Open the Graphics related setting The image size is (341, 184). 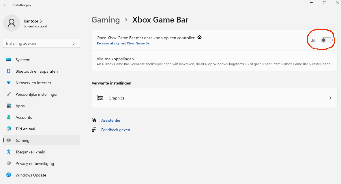pyautogui.click(x=215, y=98)
